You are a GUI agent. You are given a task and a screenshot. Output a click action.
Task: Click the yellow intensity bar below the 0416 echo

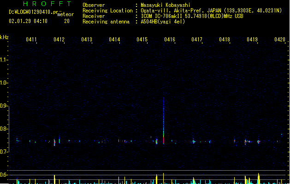pyautogui.click(x=163, y=178)
